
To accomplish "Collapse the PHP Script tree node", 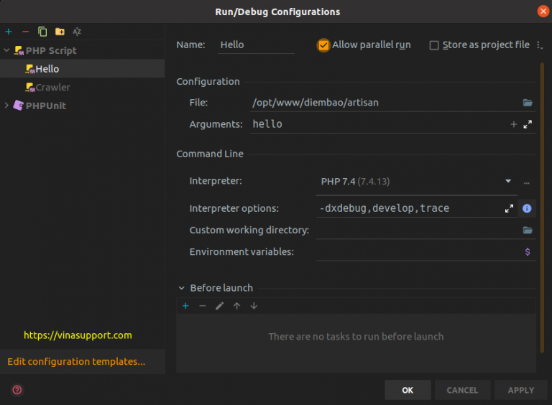I will 6,50.
